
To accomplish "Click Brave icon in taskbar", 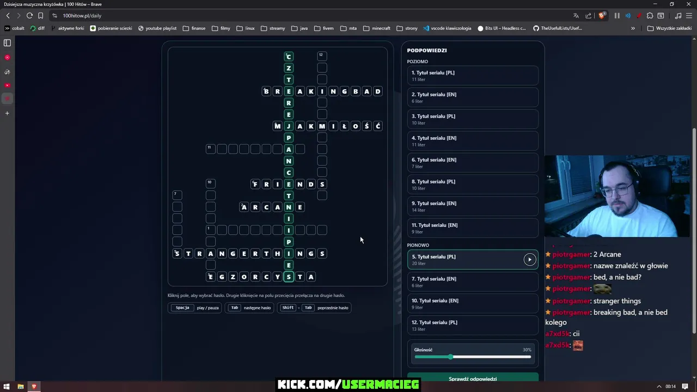I will tap(34, 387).
